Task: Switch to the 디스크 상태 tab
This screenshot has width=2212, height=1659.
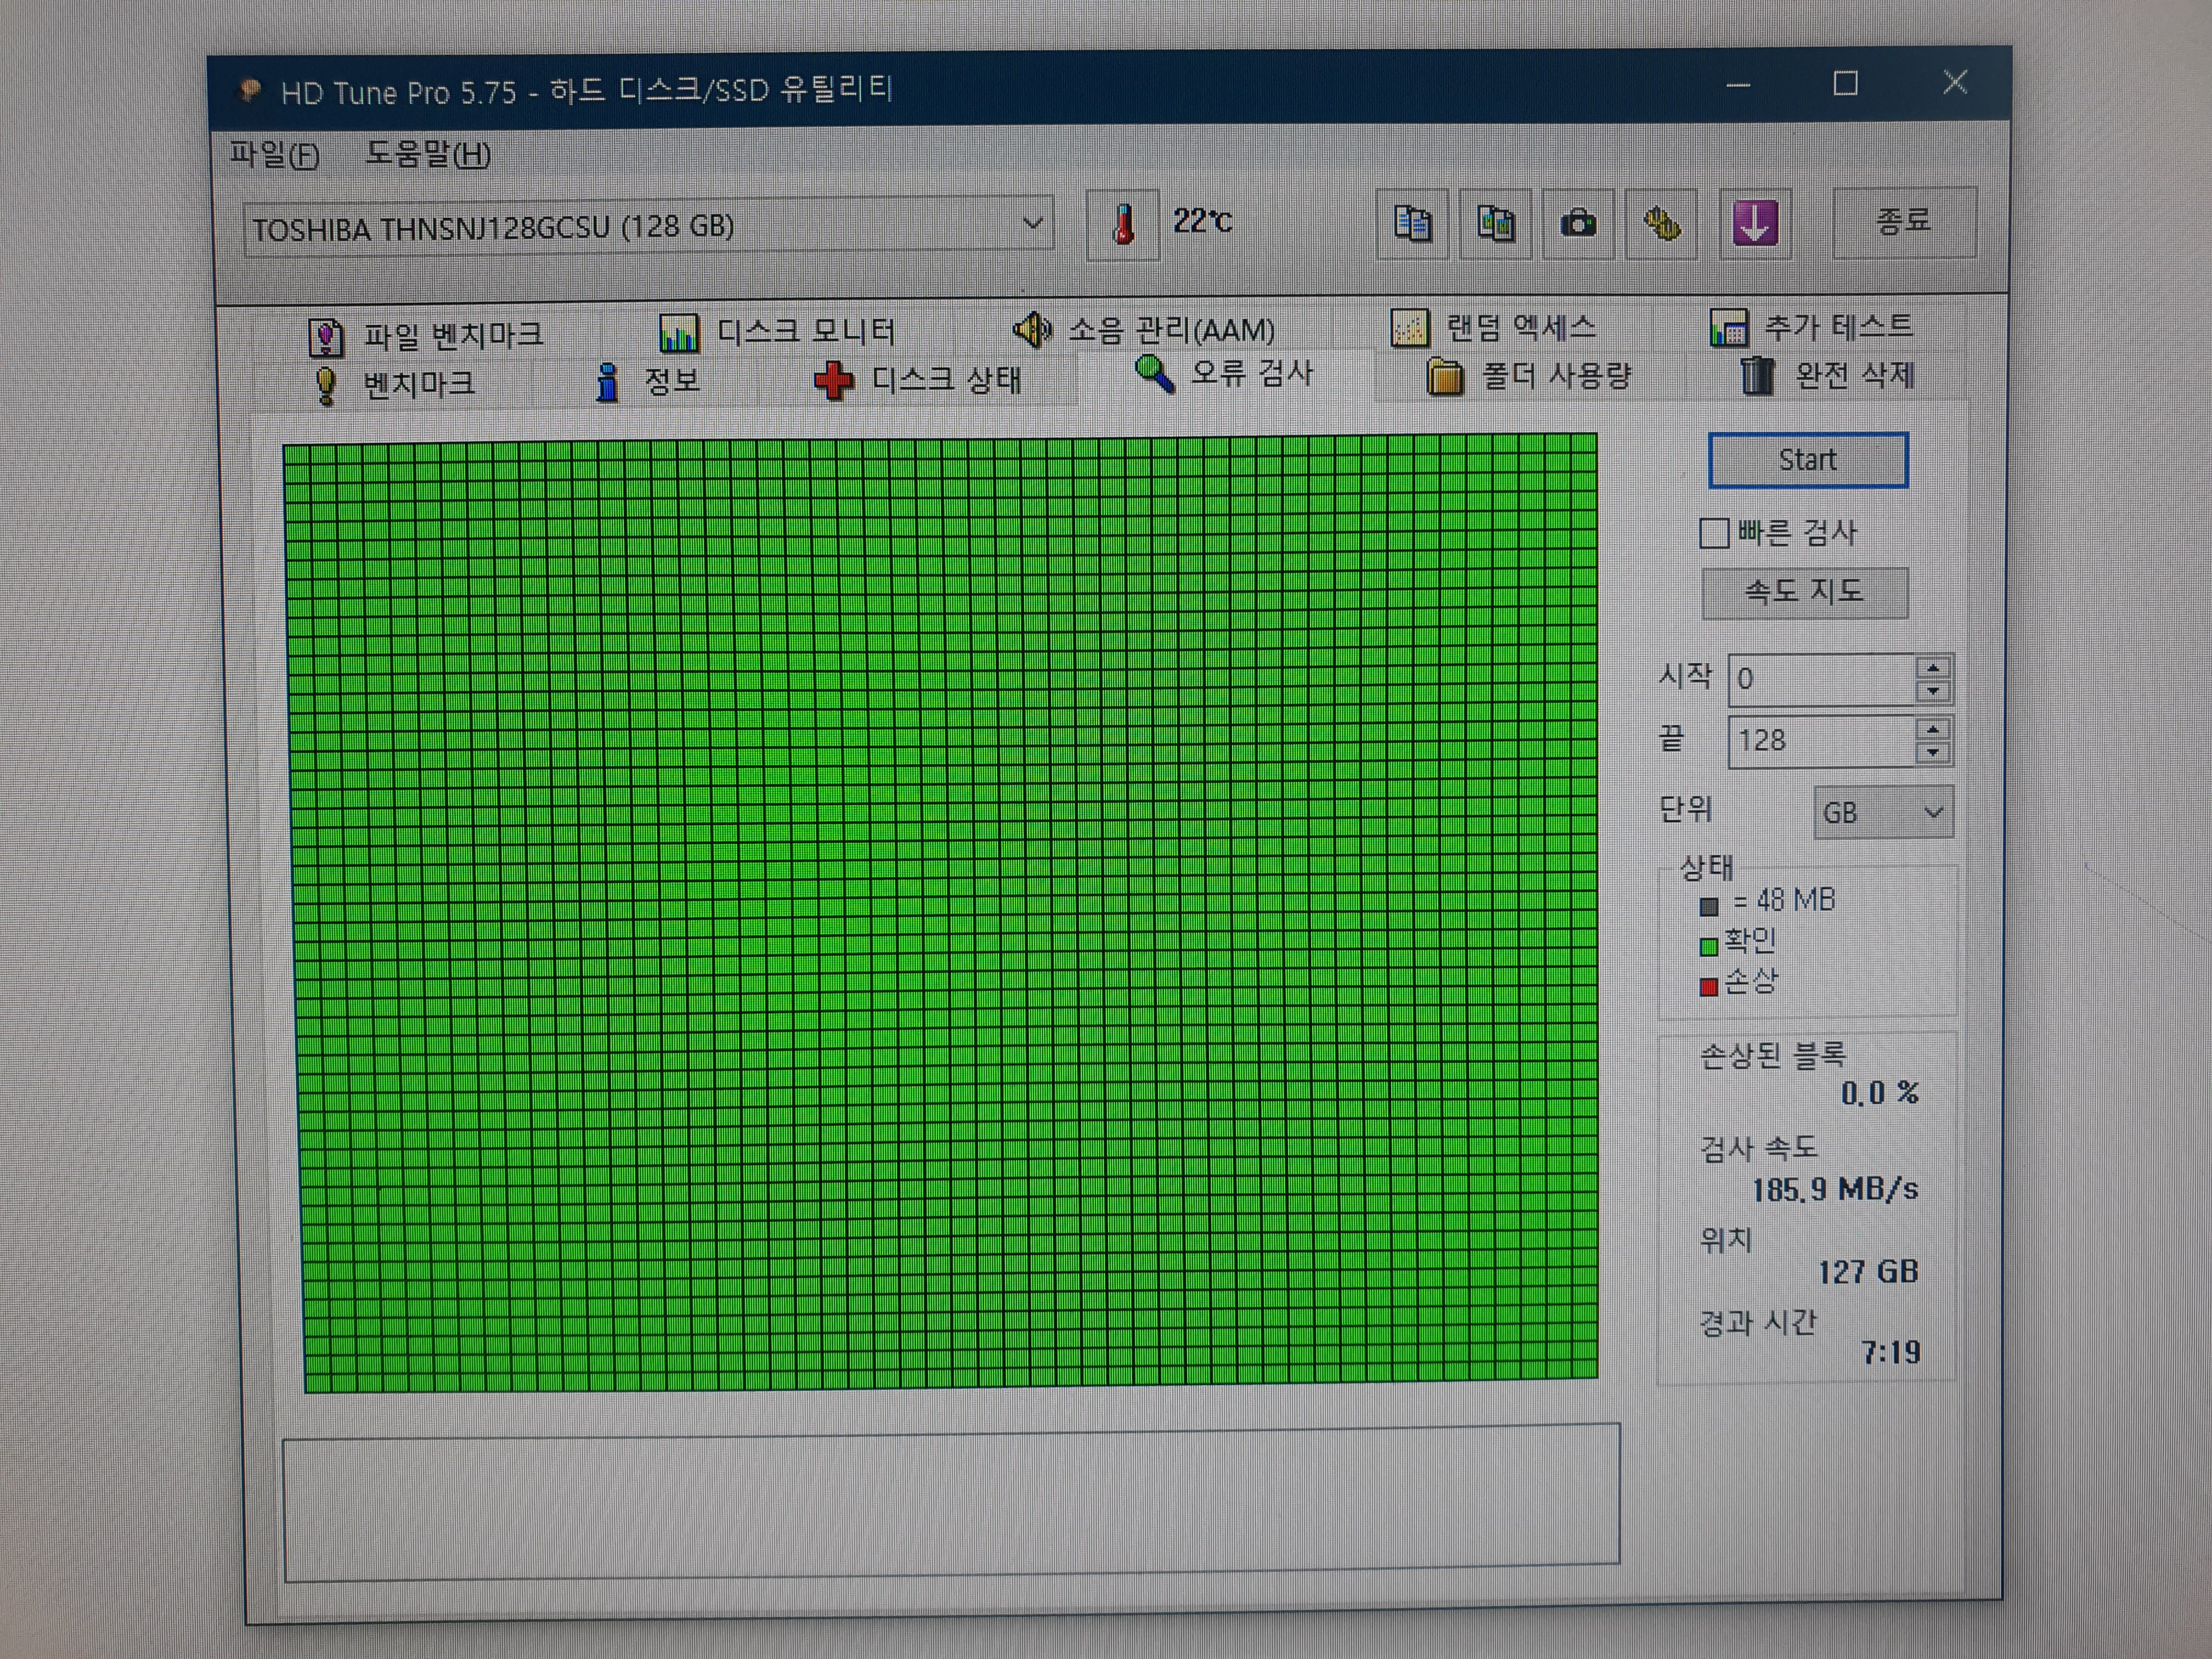Action: coord(918,380)
